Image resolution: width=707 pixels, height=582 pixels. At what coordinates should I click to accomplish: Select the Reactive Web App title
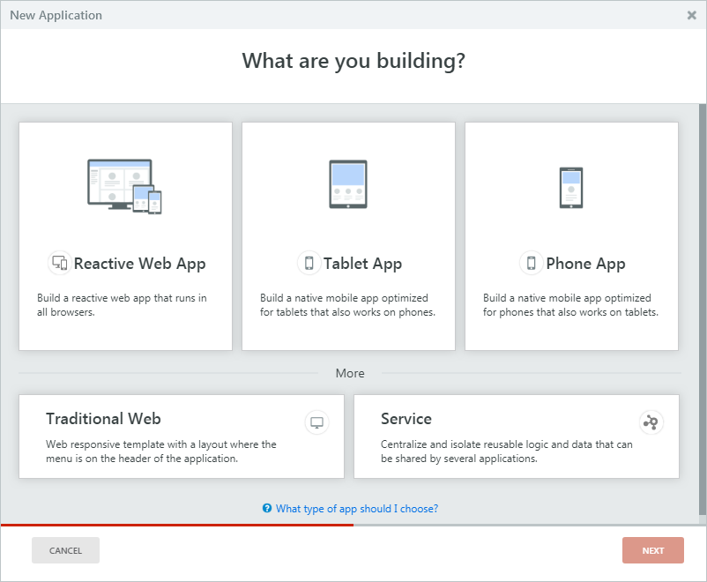139,263
